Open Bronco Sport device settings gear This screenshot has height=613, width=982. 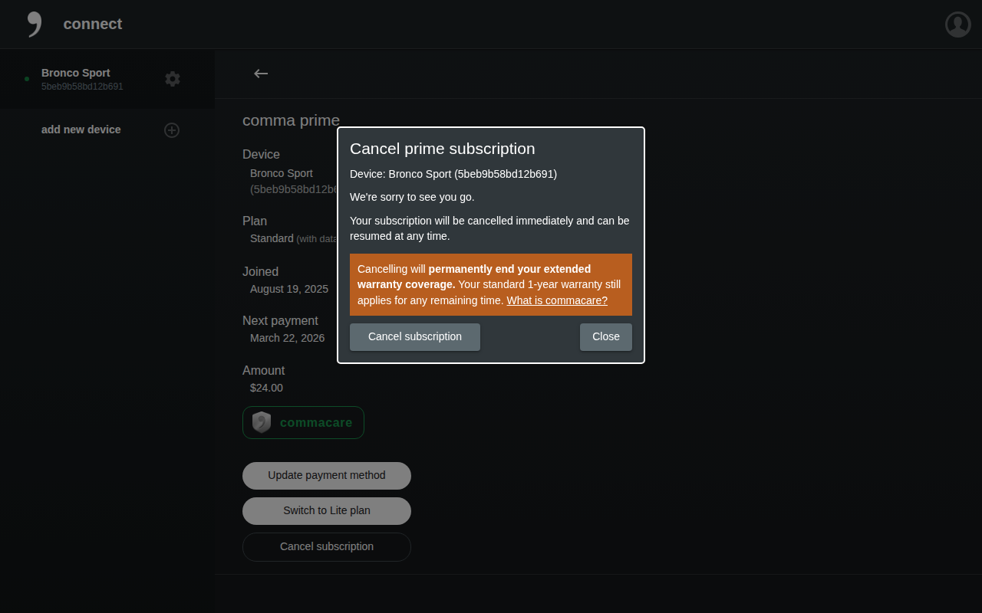pos(173,79)
